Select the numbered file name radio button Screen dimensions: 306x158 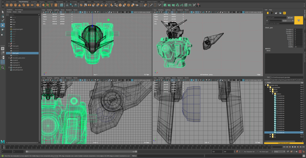pyautogui.click(x=267, y=20)
